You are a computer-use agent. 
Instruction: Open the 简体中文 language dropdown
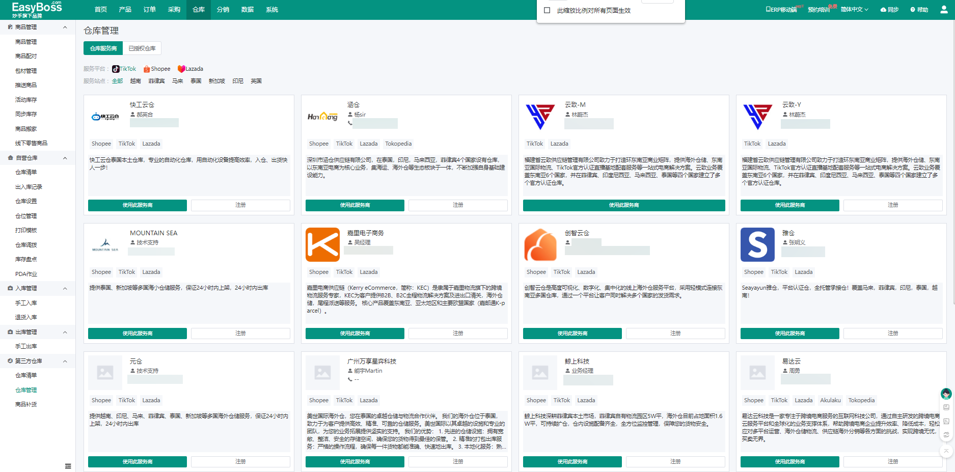[x=854, y=10]
